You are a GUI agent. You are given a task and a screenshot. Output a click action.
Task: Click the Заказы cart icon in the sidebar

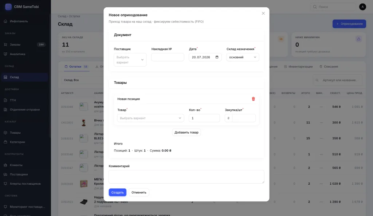[x=5, y=44]
